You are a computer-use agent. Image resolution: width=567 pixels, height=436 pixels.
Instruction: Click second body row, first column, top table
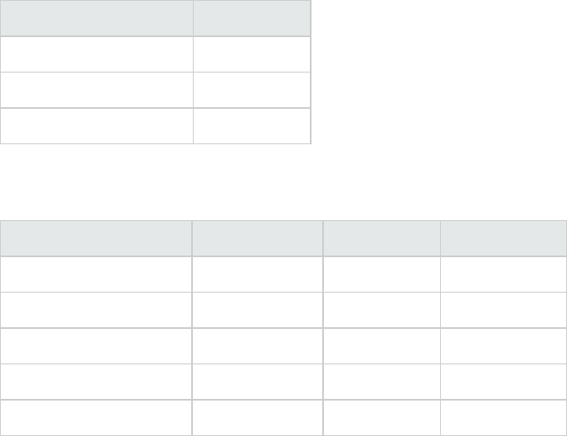tap(96, 90)
